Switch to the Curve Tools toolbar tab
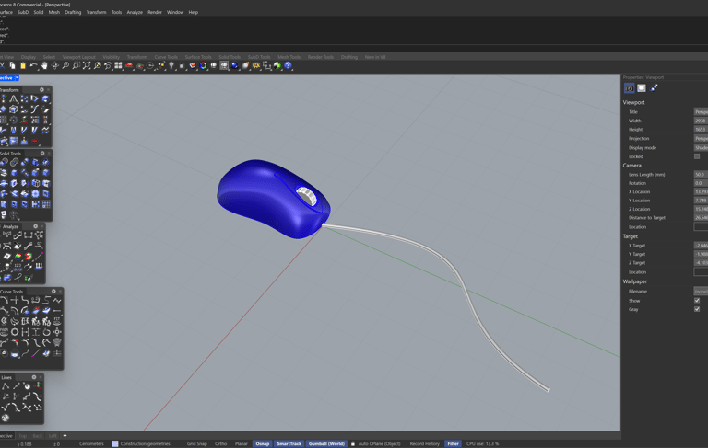 click(x=166, y=57)
